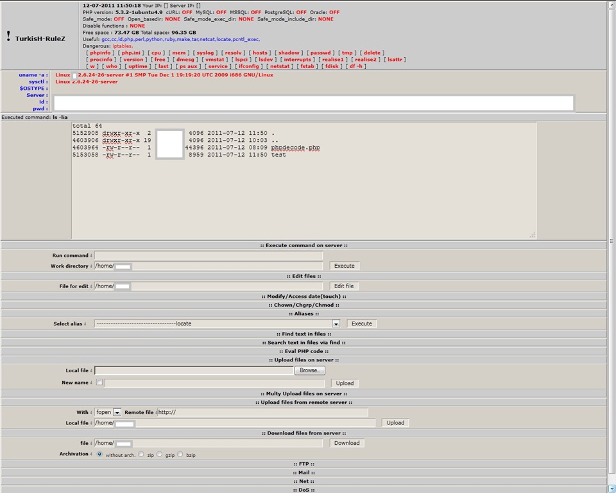Expand the Find text in files section
Image resolution: width=616 pixels, height=493 pixels.
click(304, 334)
